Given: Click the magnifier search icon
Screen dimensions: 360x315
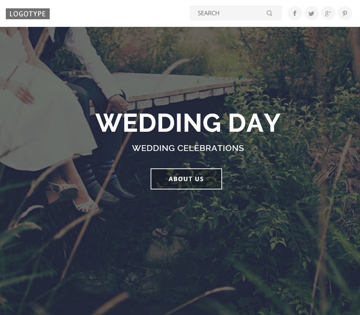Looking at the screenshot, I should pyautogui.click(x=269, y=13).
